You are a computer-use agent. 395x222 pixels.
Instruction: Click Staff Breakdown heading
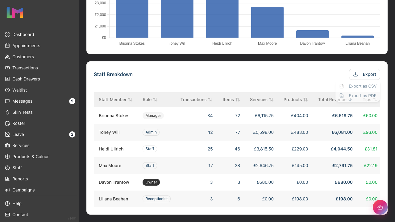(x=113, y=74)
